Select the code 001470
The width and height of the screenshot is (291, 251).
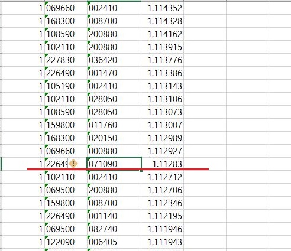click(x=114, y=73)
